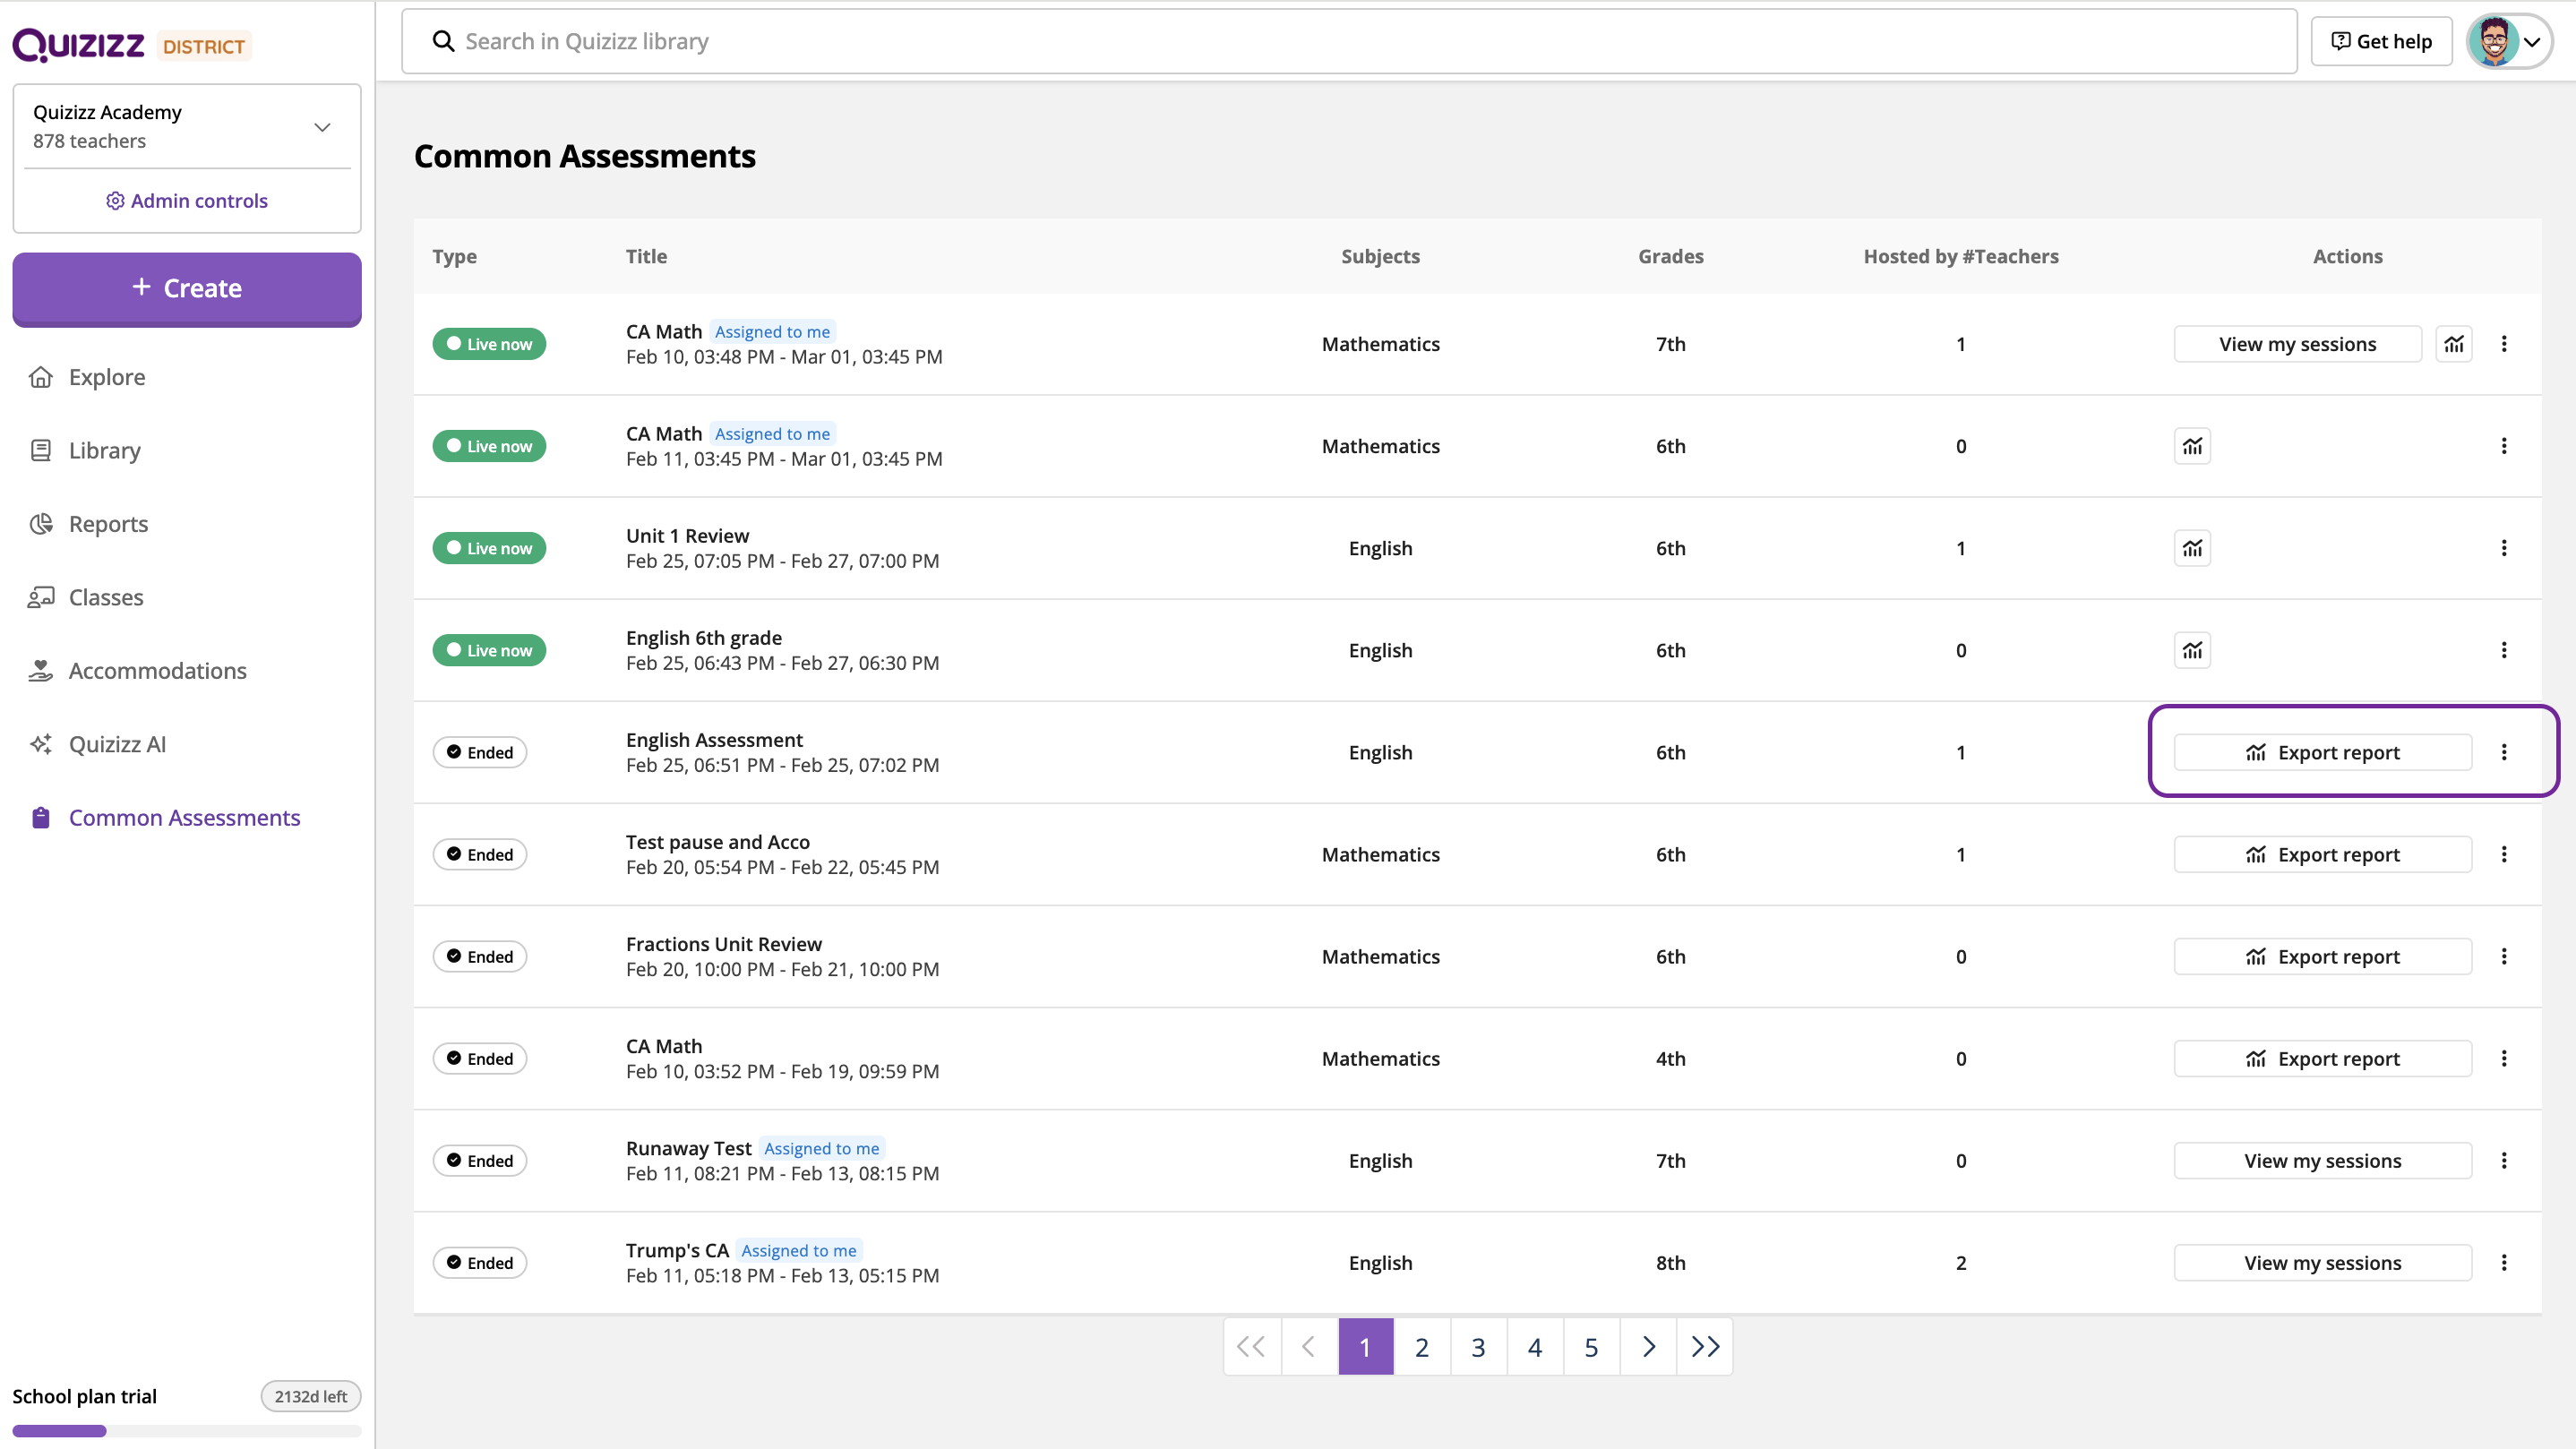Click the Title column header
2576x1449 pixels.
pyautogui.click(x=646, y=256)
